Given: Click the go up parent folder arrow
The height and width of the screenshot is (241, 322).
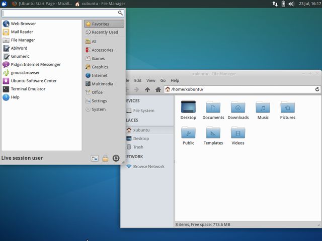Looking at the screenshot, I should [x=147, y=89].
